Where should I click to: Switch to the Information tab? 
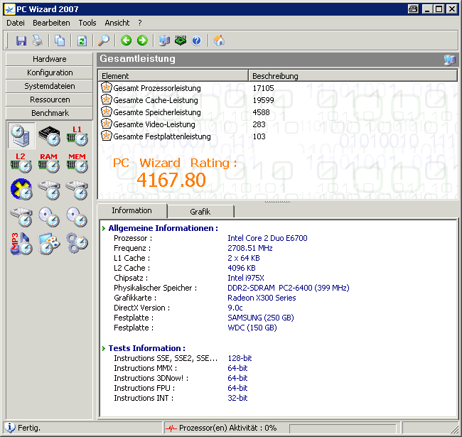(131, 210)
